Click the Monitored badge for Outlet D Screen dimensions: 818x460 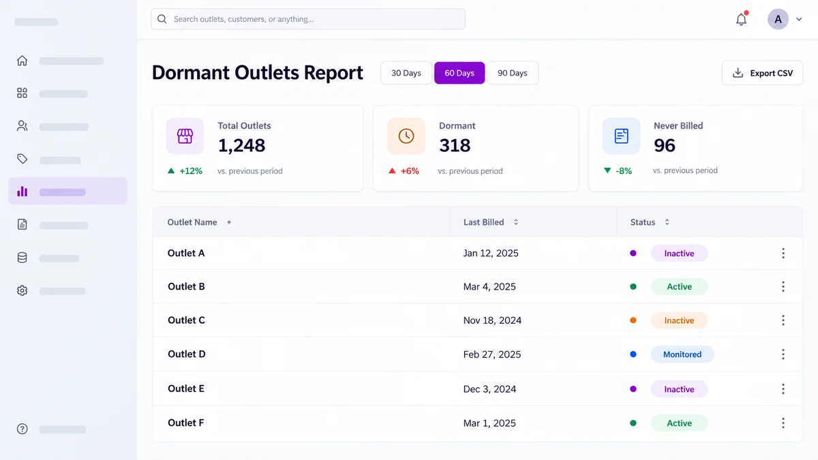click(682, 354)
